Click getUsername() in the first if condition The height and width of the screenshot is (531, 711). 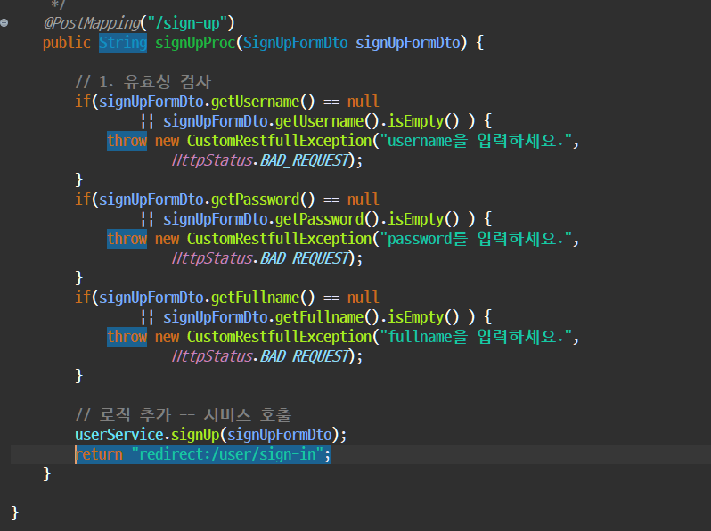pos(263,102)
